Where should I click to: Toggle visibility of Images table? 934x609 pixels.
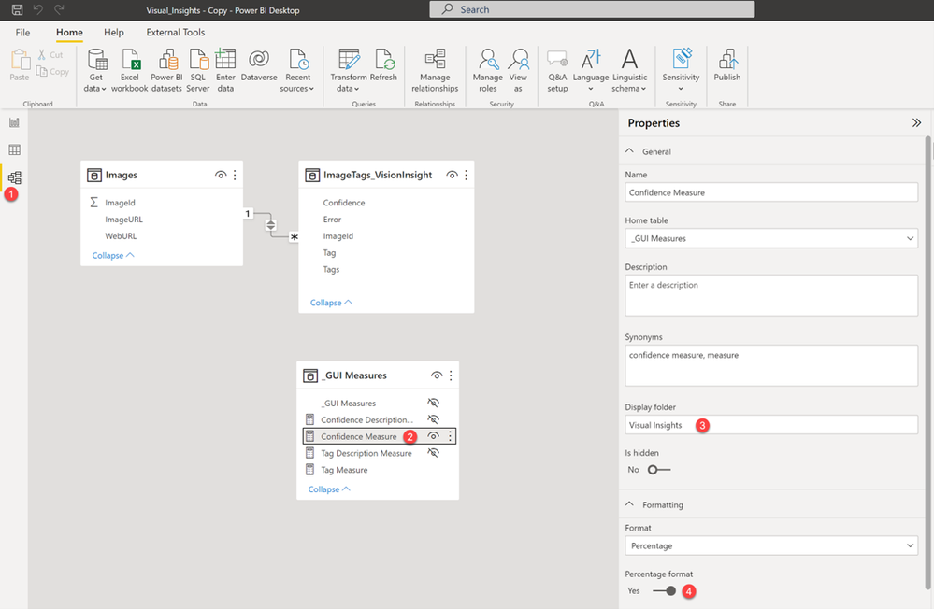tap(221, 175)
